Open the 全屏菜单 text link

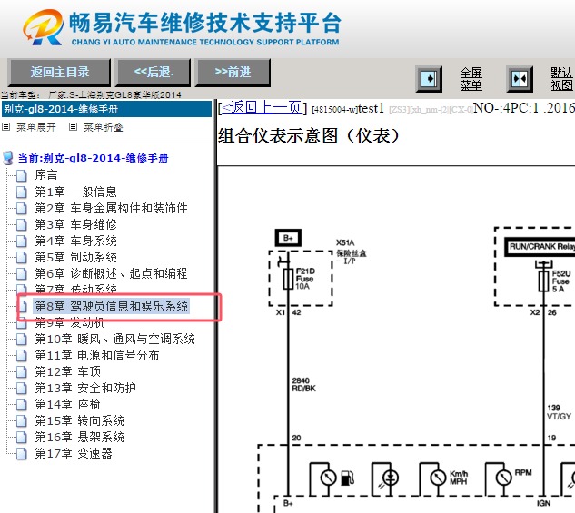point(471,79)
